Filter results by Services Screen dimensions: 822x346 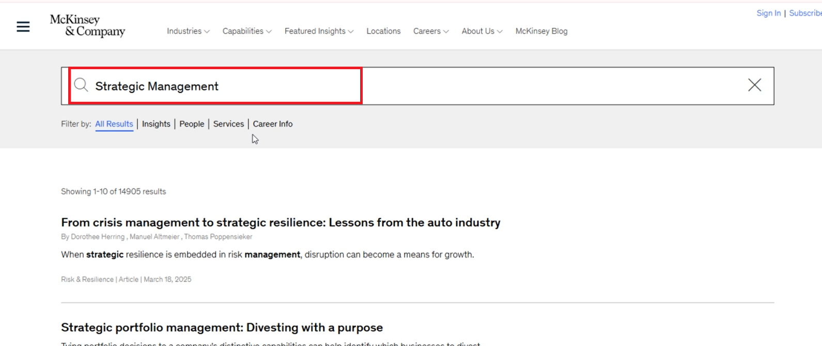(x=228, y=124)
